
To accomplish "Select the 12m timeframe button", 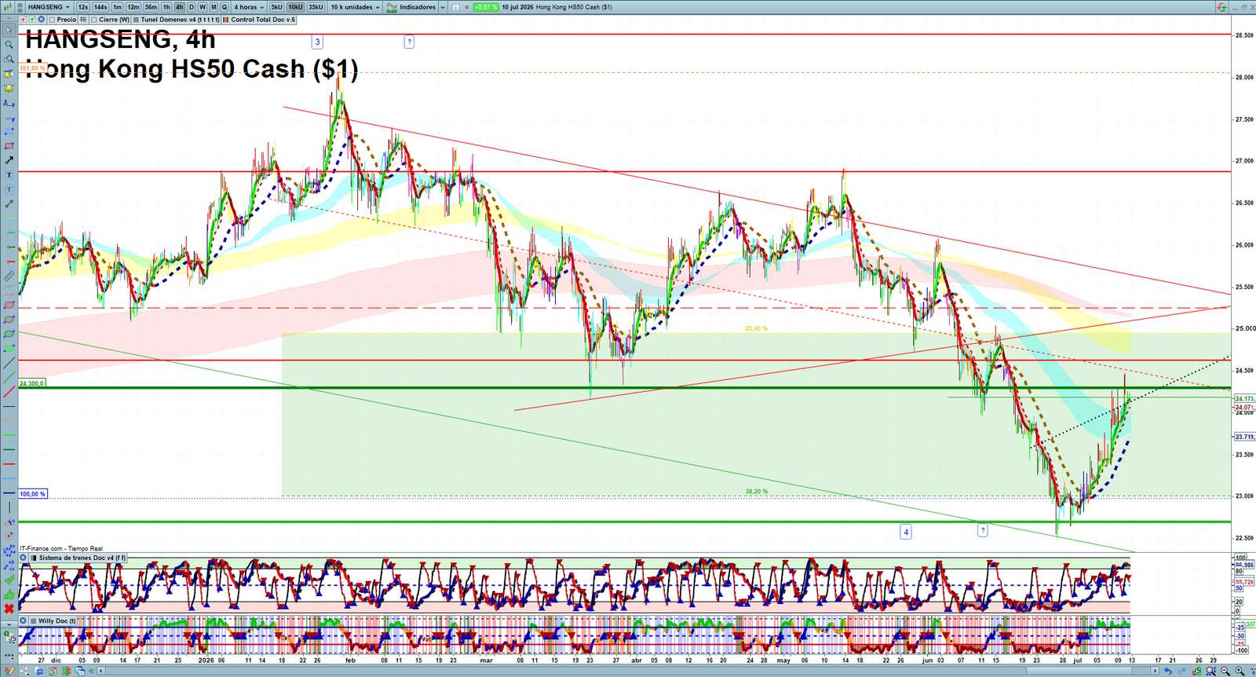I will 133,7.
